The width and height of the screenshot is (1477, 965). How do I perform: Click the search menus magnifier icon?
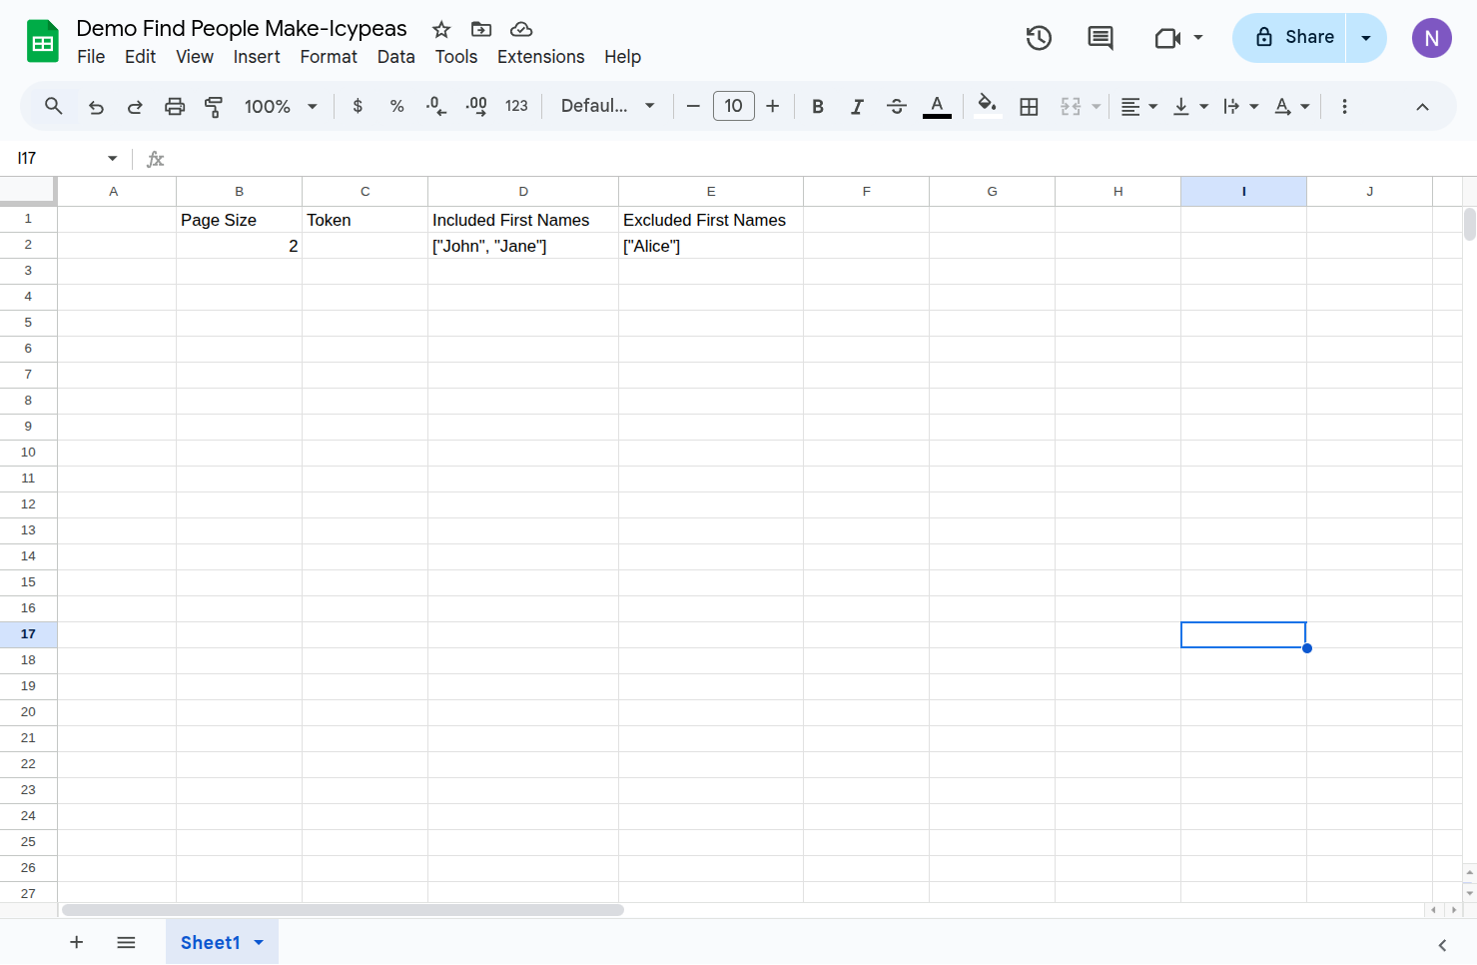pyautogui.click(x=54, y=106)
